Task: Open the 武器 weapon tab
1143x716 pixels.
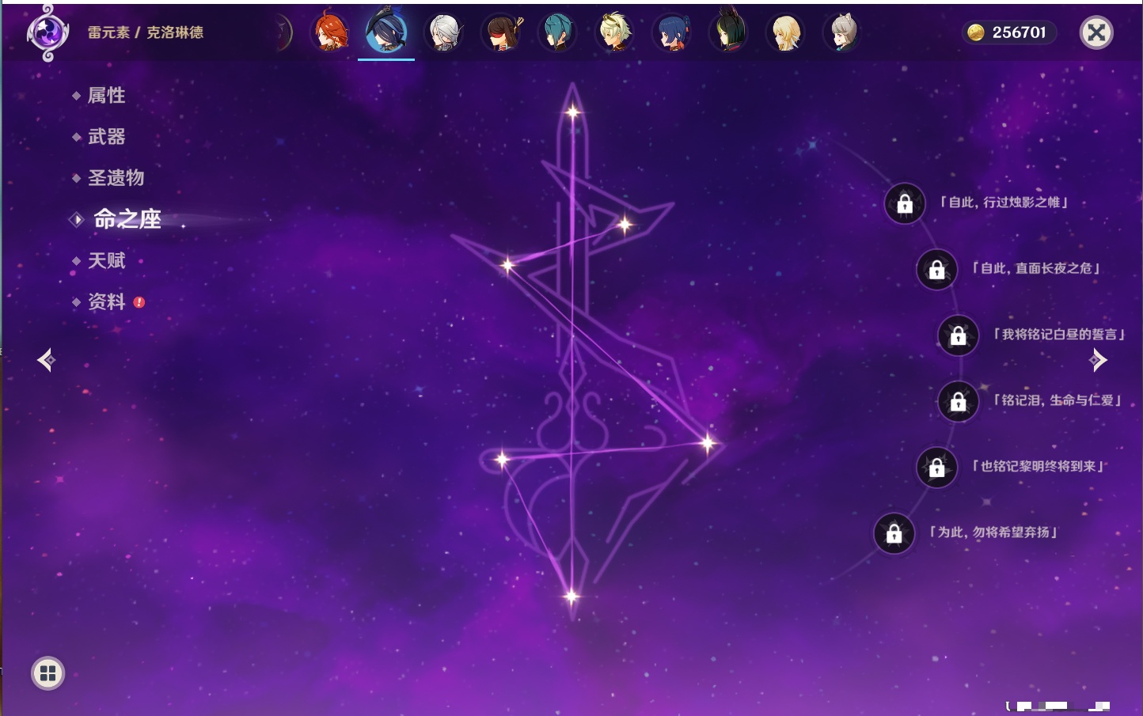Action: click(106, 137)
